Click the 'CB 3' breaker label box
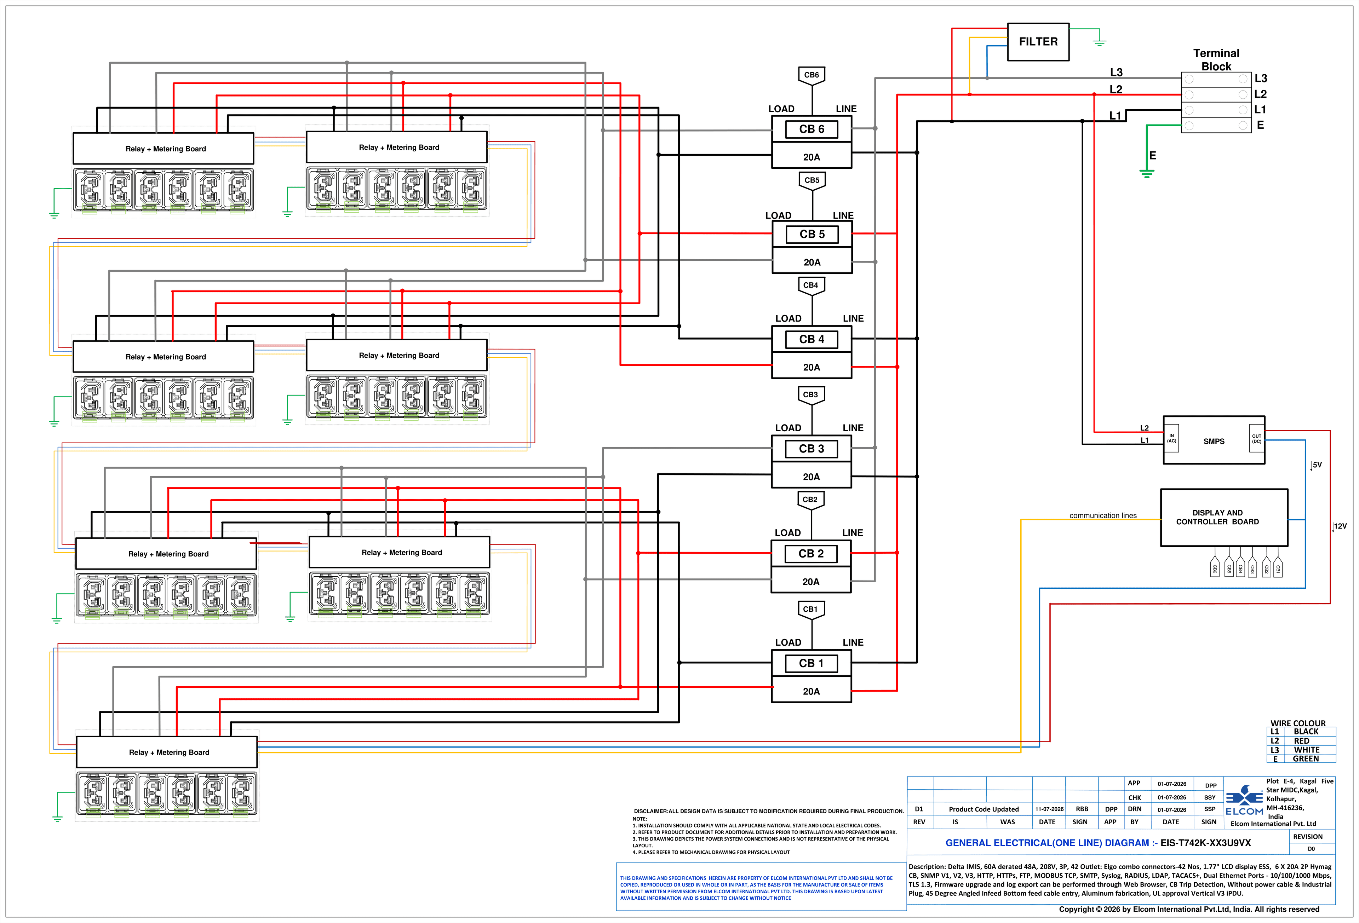This screenshot has height=923, width=1359. click(812, 449)
